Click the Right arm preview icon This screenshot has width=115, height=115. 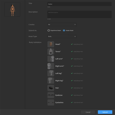(51, 66)
